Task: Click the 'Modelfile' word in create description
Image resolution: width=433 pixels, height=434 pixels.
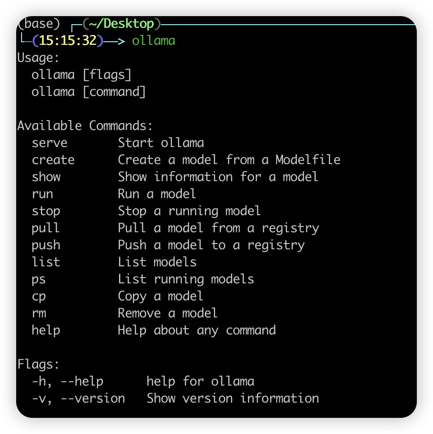Action: pos(308,160)
